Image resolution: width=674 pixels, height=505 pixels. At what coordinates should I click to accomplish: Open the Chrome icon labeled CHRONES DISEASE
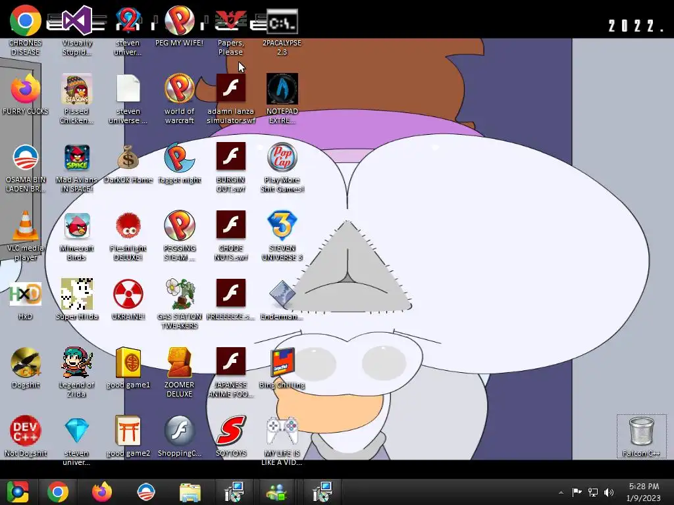tap(26, 20)
